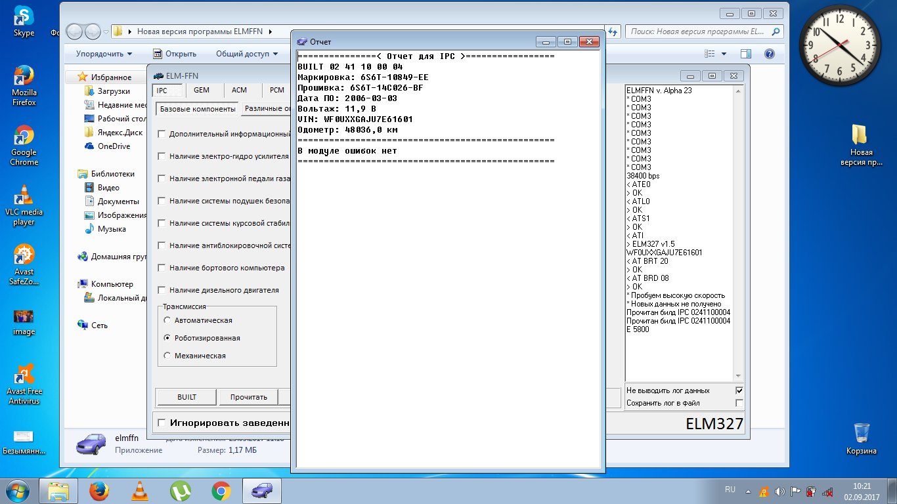897x504 pixels.
Task: Launch Google Chrome from desktop
Action: tap(24, 137)
